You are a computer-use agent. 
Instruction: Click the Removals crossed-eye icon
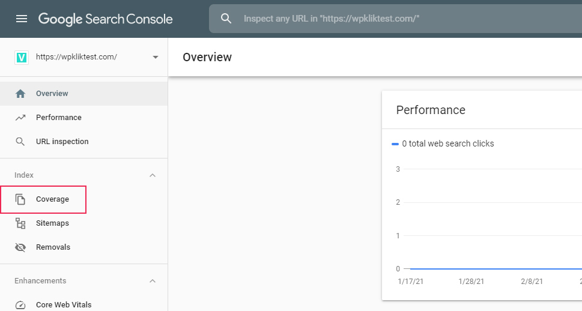click(x=20, y=247)
